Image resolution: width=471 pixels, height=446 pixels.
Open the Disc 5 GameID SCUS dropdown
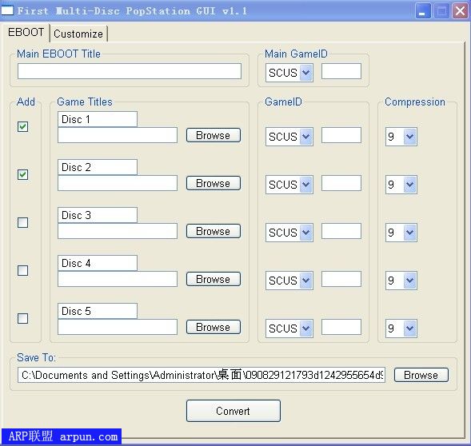point(289,329)
